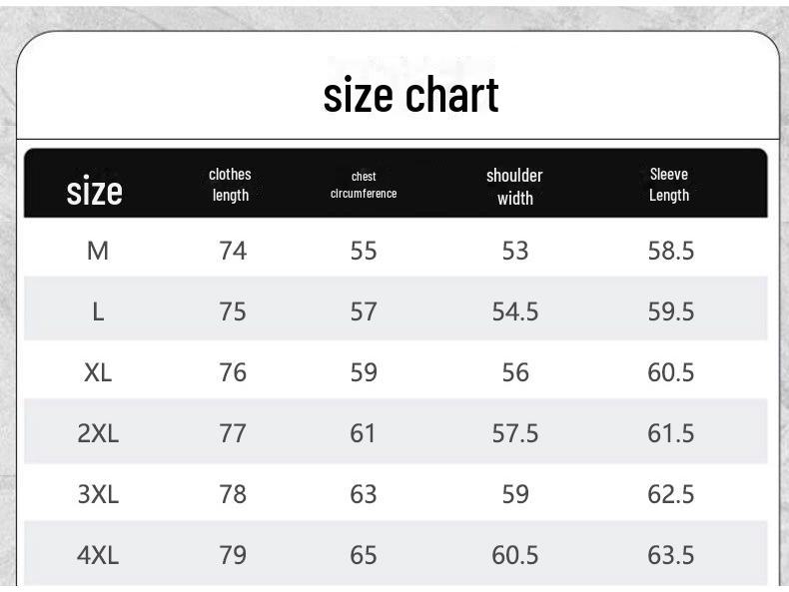789x592 pixels.
Task: Select clothes length value 79 for 4XL
Action: pos(233,555)
